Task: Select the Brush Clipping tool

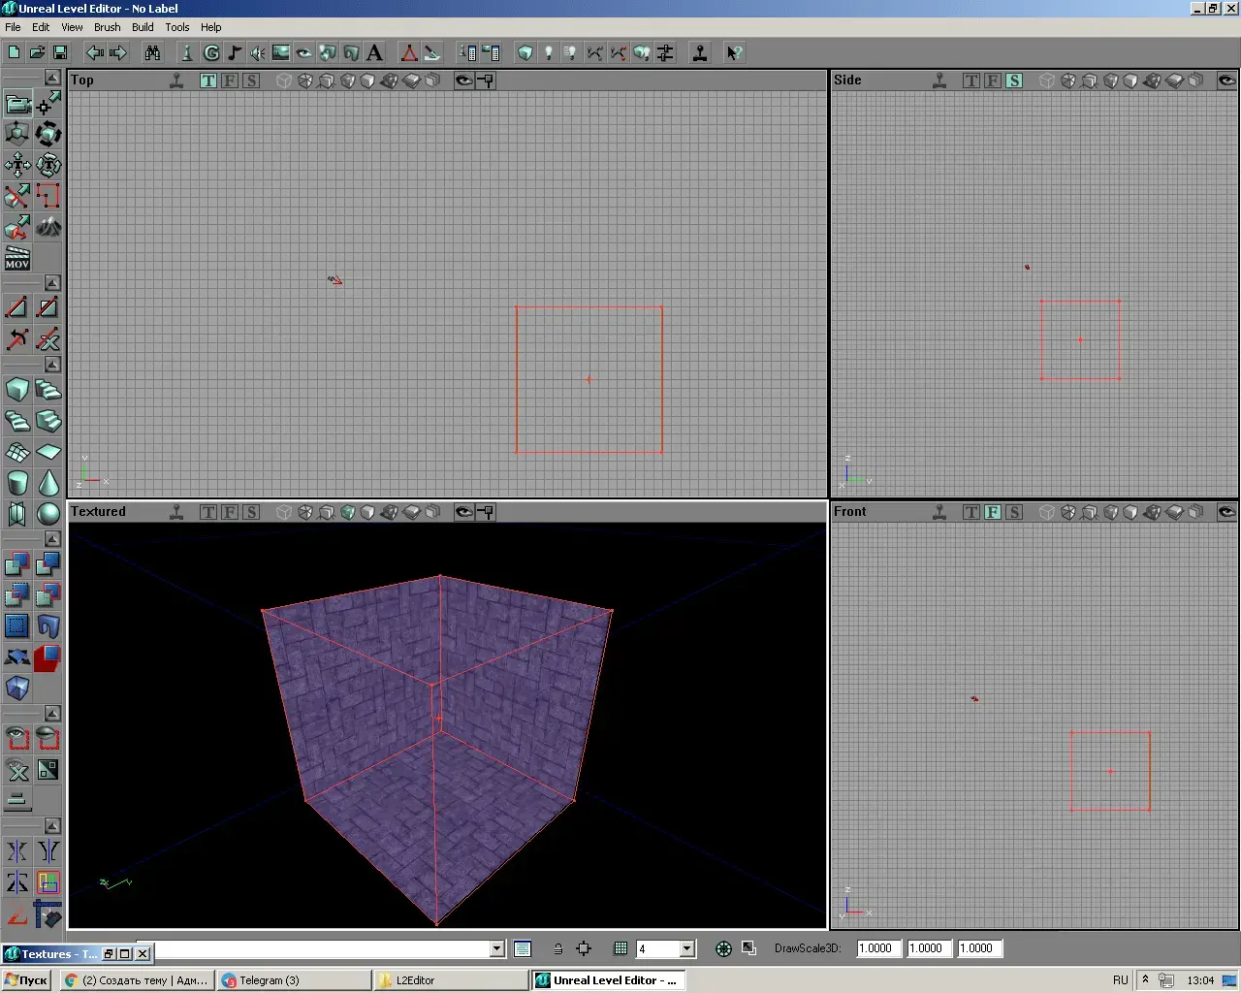Action: [x=17, y=196]
